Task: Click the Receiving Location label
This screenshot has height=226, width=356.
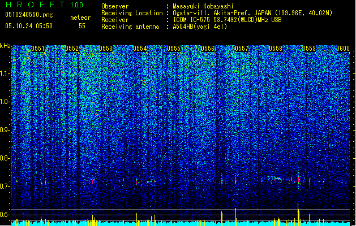Action: (x=132, y=13)
